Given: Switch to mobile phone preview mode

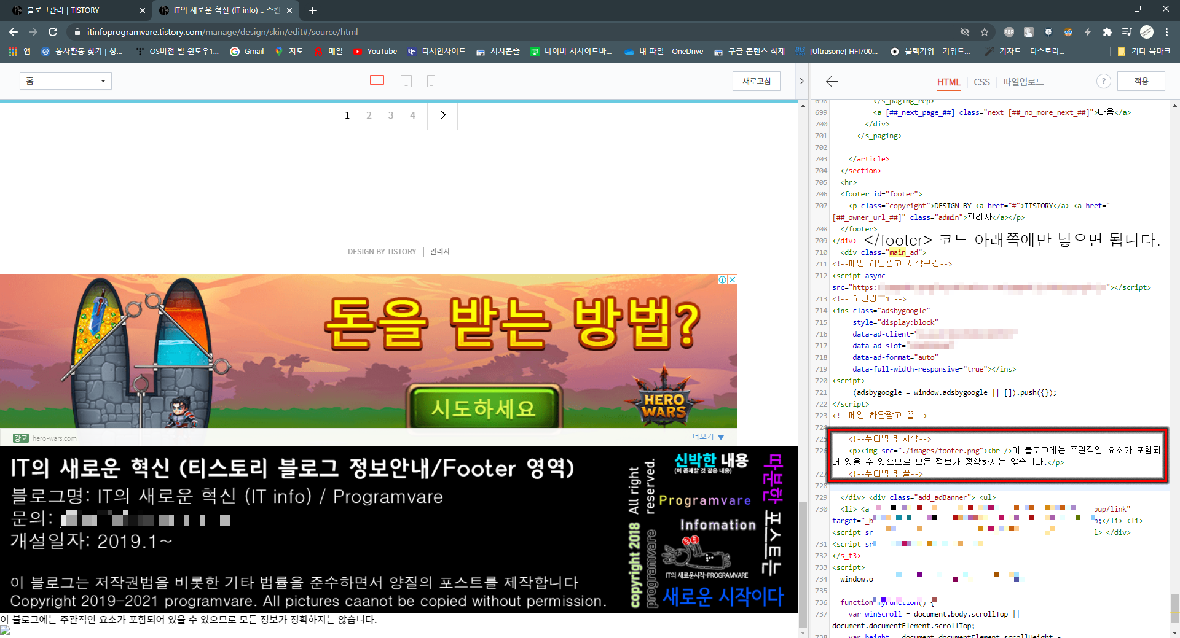Looking at the screenshot, I should [431, 81].
